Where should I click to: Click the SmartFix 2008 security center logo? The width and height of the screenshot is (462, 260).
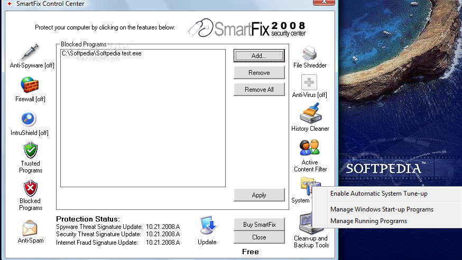(247, 28)
